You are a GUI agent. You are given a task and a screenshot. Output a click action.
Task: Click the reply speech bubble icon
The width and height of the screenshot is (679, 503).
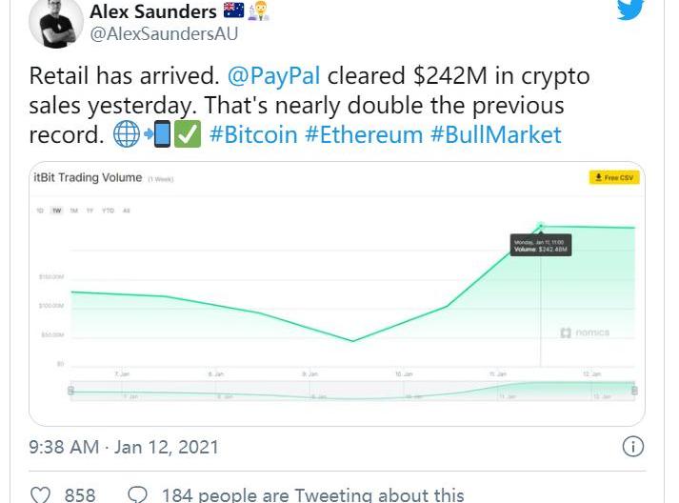(x=137, y=494)
